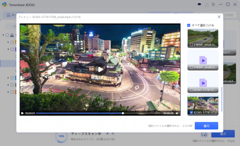Collapse the third expanded tree node arrow
Screen dimensions: 240x146
tap(8, 49)
